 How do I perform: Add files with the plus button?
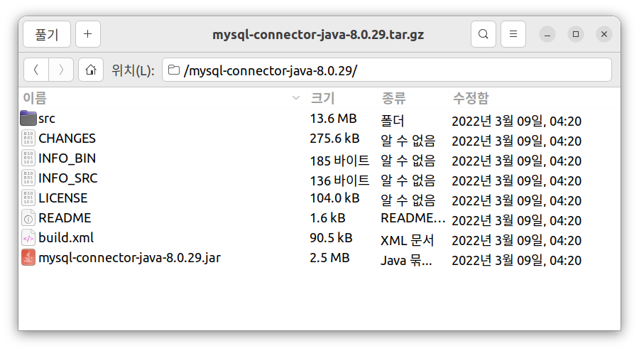(87, 34)
